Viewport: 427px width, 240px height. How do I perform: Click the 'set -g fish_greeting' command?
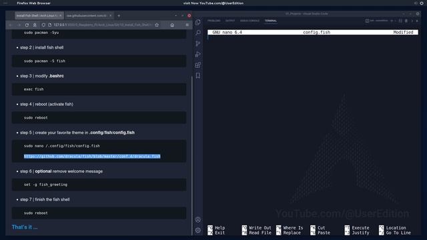45,185
